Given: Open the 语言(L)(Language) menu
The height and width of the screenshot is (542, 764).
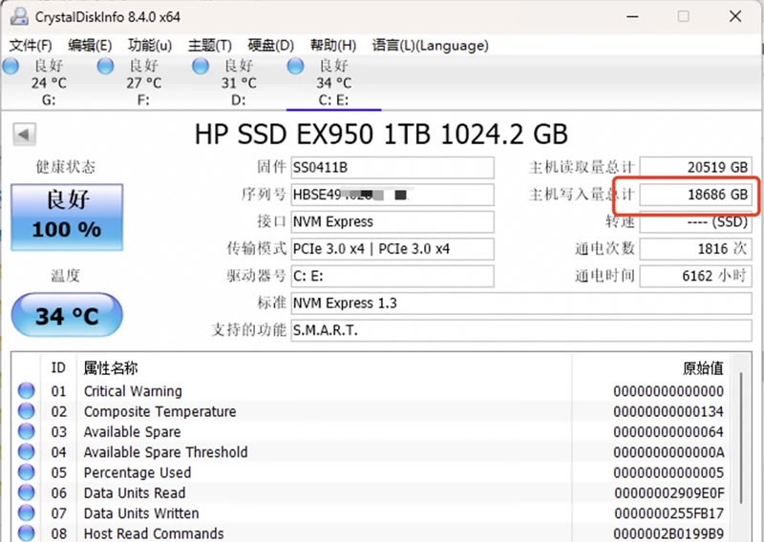Looking at the screenshot, I should coord(431,45).
